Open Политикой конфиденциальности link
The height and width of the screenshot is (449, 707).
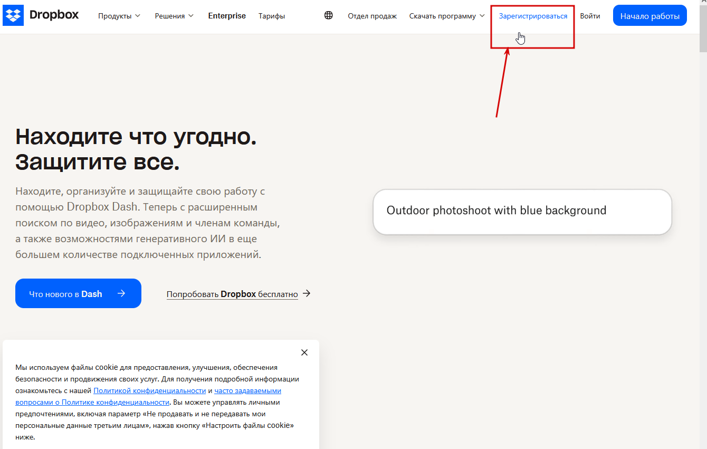tap(150, 391)
